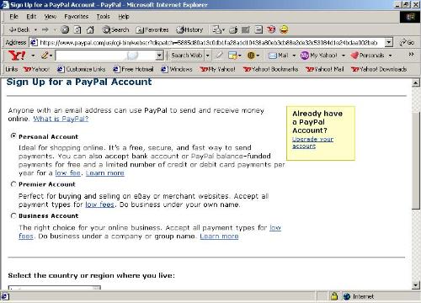
Task: Click 'Upgrade your account' link
Action: pos(312,142)
